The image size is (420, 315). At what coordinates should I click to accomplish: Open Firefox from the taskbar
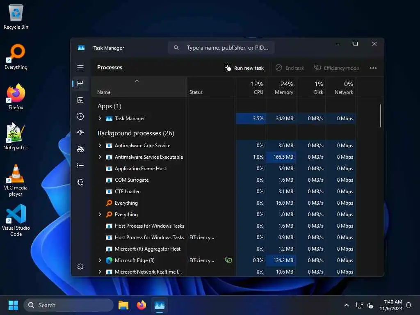[142, 305]
